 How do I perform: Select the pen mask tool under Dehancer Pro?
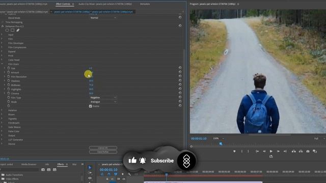[18, 30]
